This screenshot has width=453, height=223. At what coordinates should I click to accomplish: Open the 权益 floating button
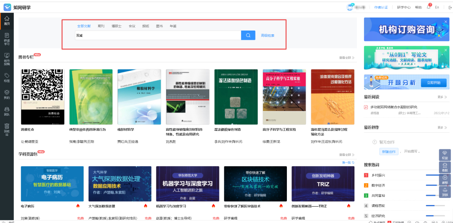tap(445, 155)
